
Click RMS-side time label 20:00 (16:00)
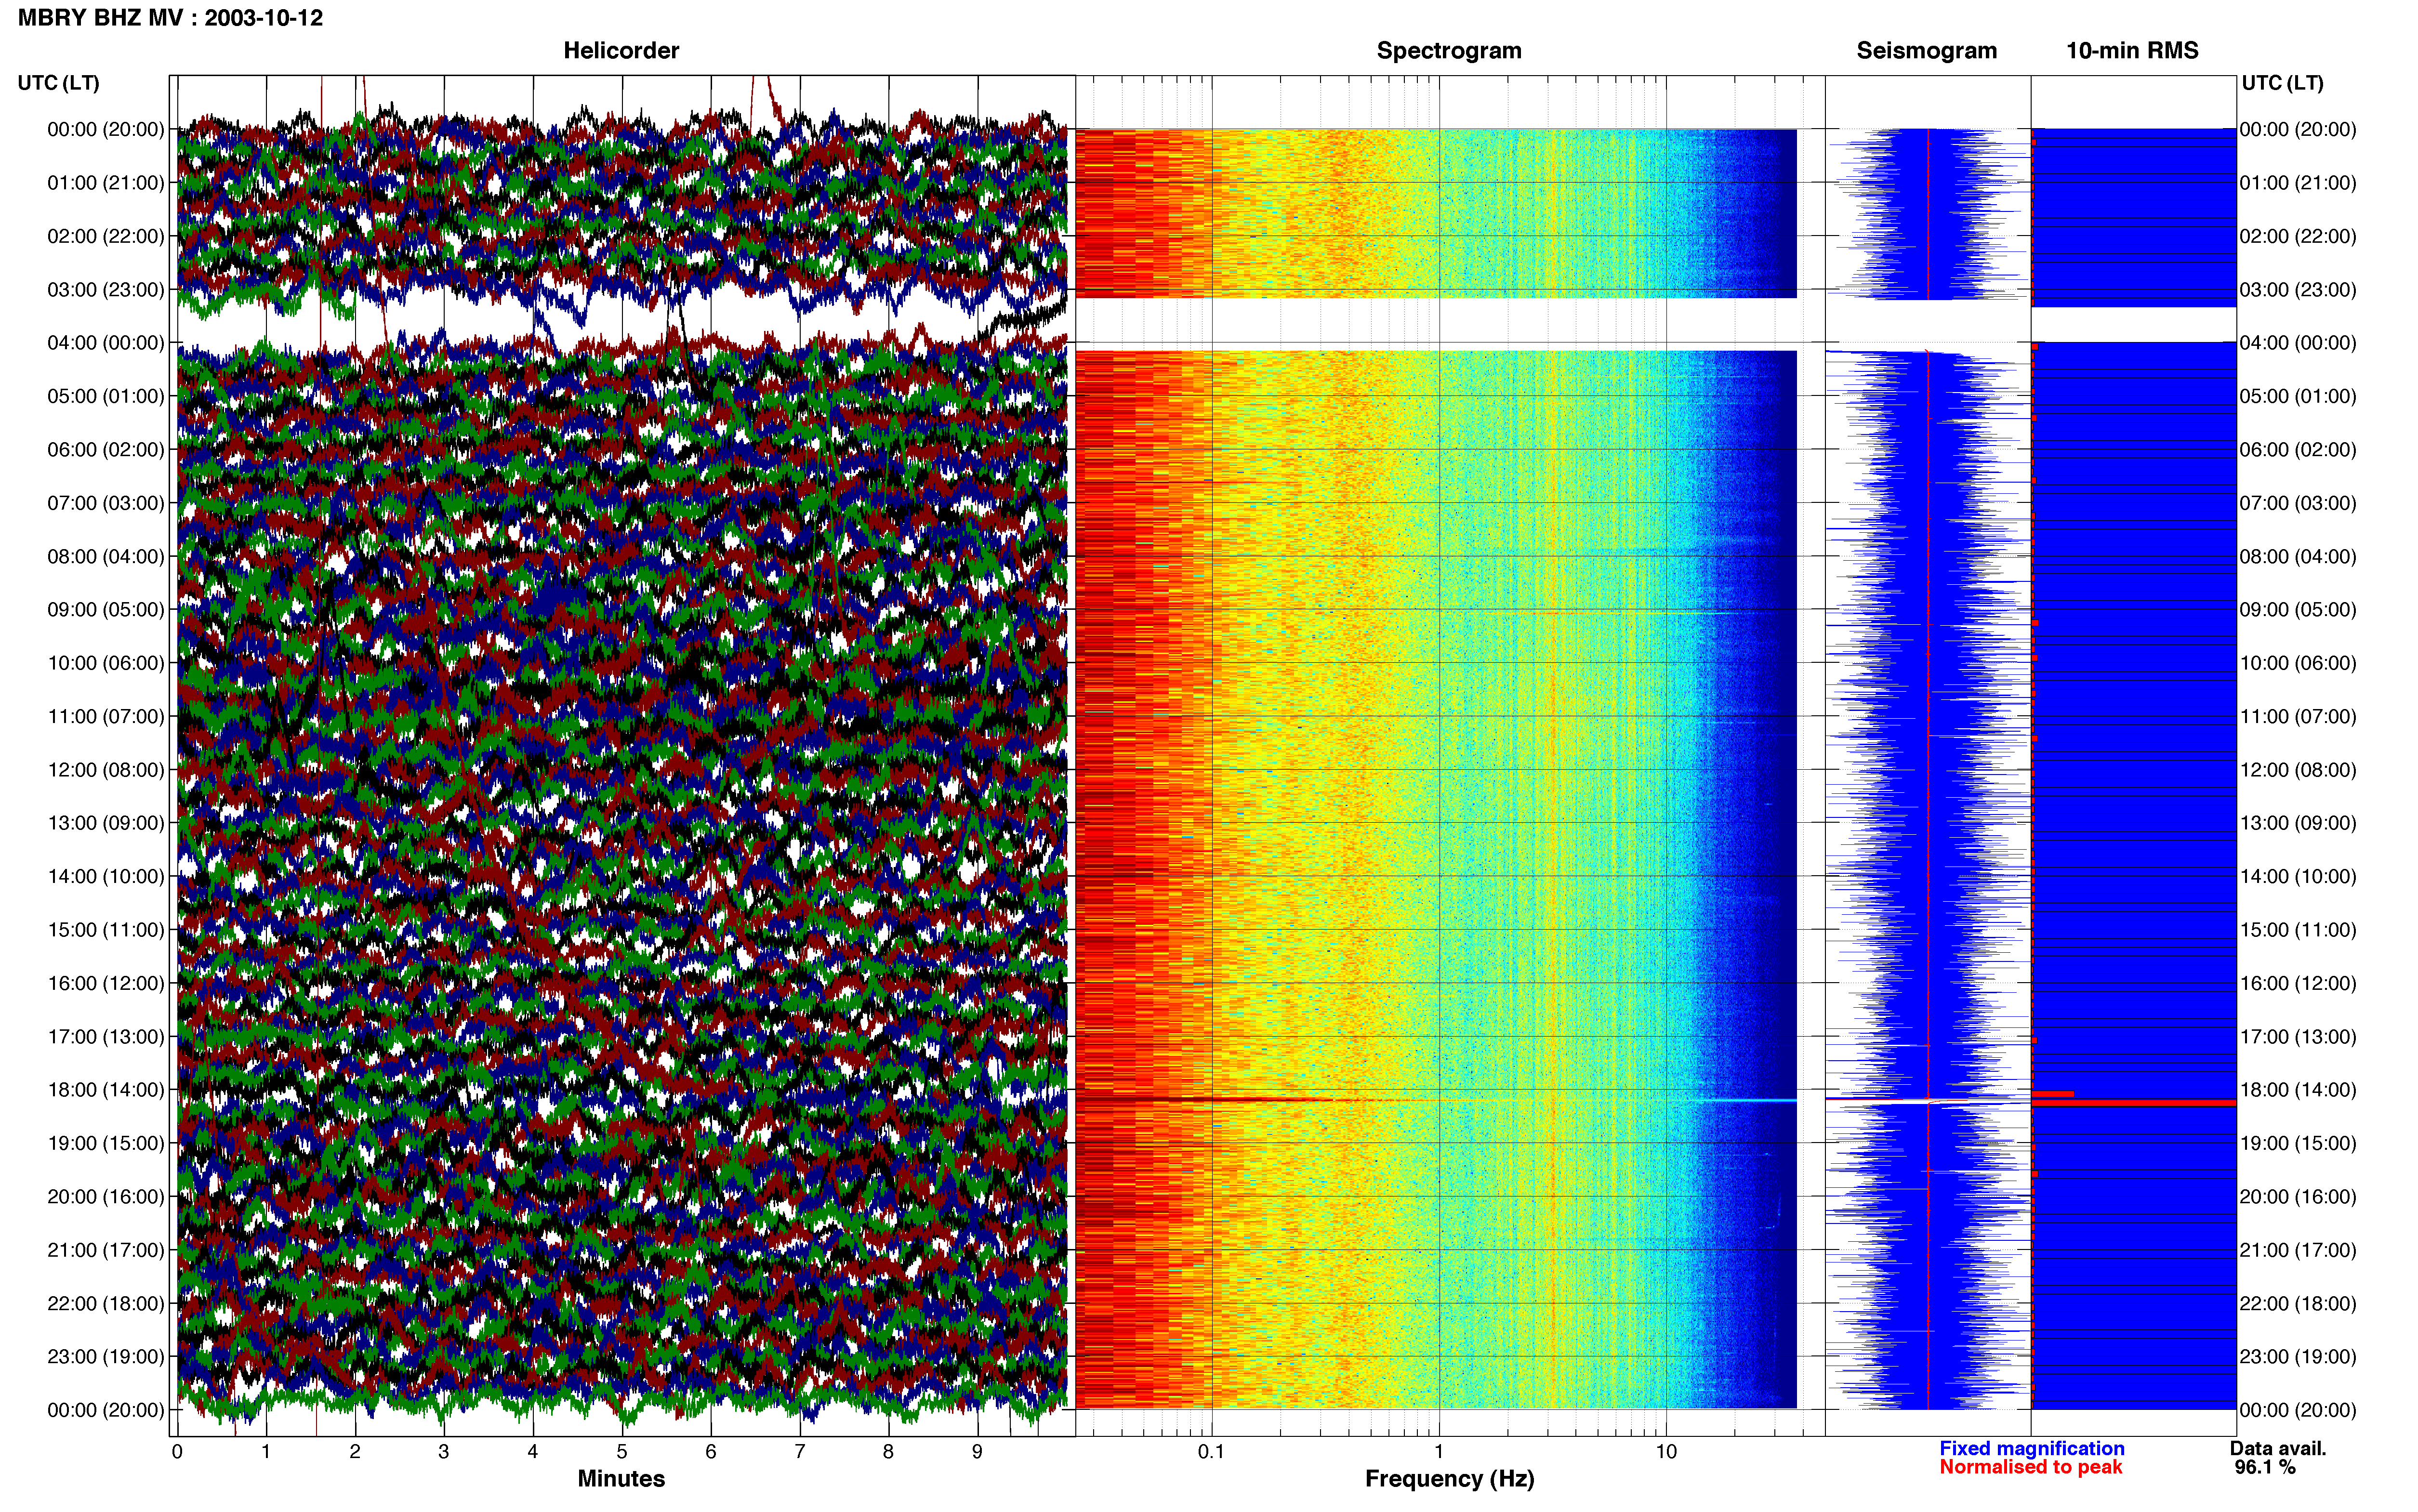2298,1197
